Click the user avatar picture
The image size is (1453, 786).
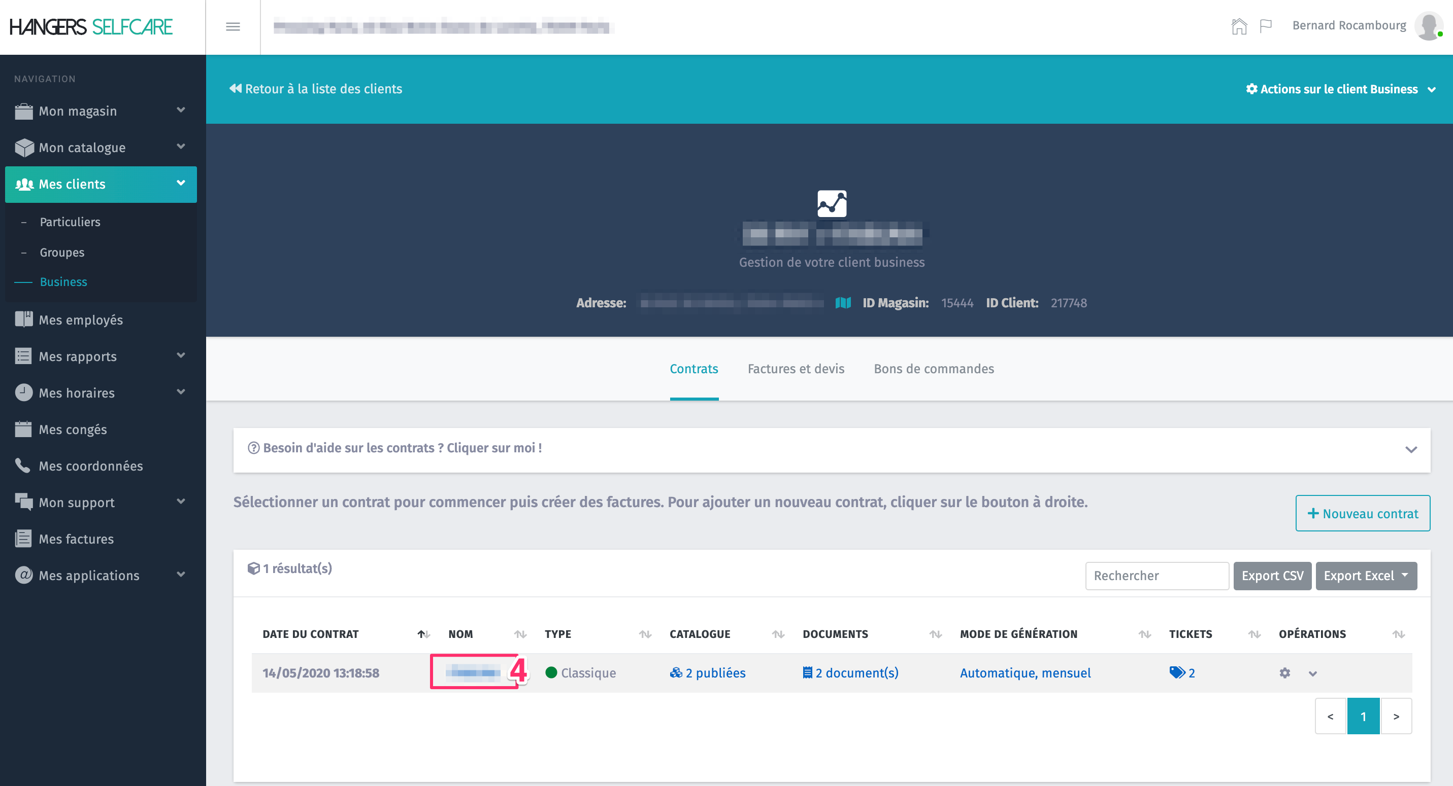(1429, 26)
